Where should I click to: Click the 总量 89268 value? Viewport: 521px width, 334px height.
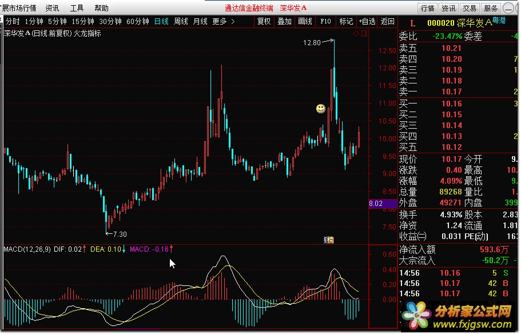point(451,192)
